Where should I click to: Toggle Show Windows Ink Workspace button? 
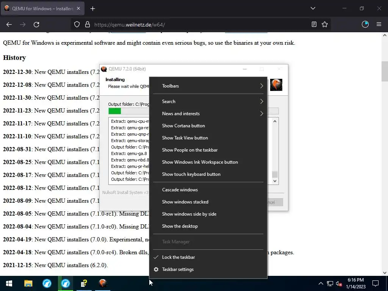[208, 162]
